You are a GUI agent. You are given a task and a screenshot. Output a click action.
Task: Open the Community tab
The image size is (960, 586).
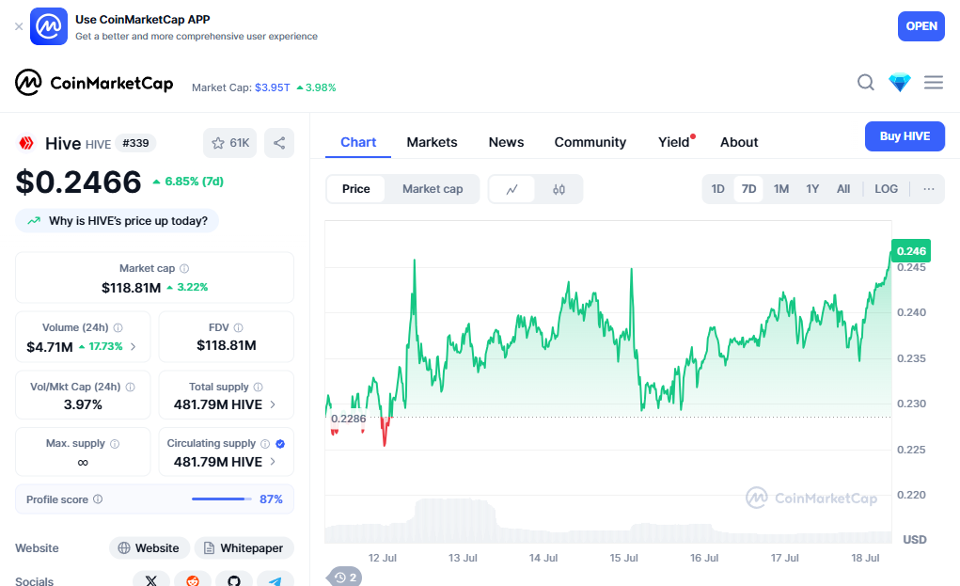[590, 142]
